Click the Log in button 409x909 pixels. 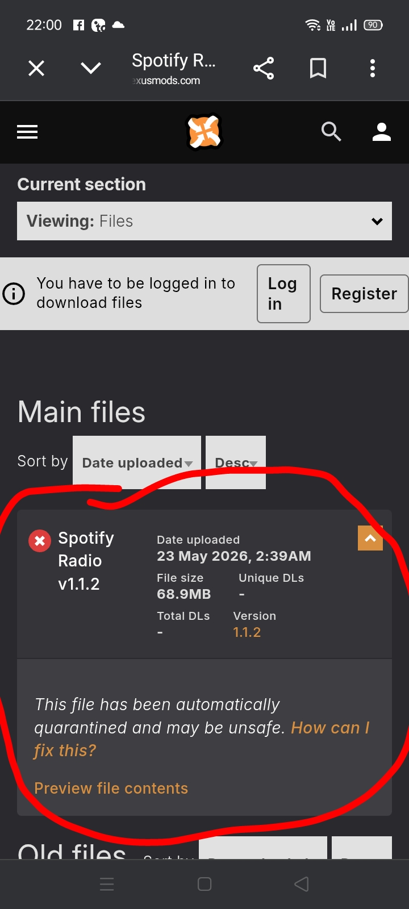[283, 294]
